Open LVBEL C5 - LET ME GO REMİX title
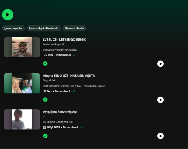Image resolution: width=188 pixels, height=149 pixels. coord(64,40)
